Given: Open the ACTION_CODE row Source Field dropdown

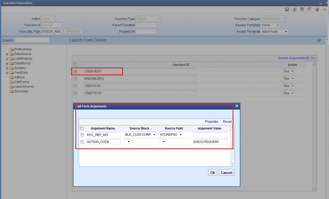Looking at the screenshot, I should pyautogui.click(x=162, y=142).
